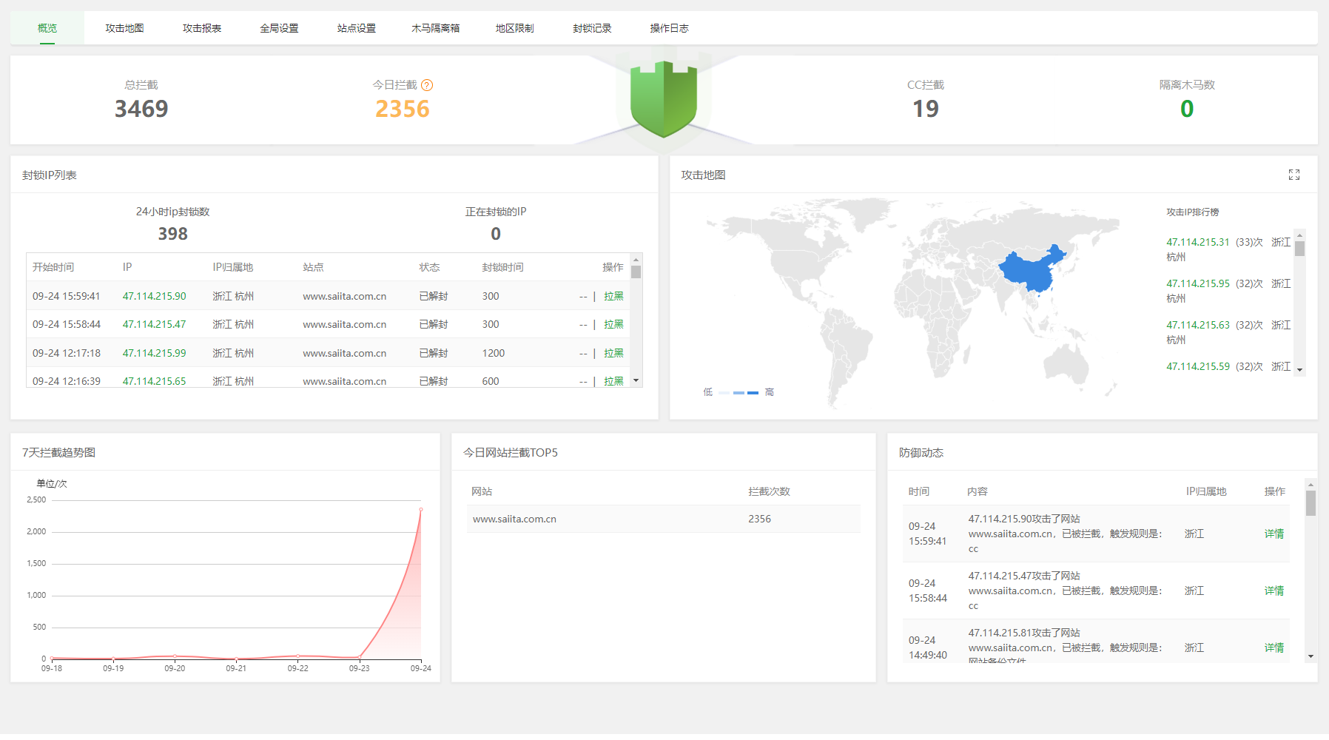Click IP 47.114.215.31 in attack ranking
The width and height of the screenshot is (1329, 740).
tap(1197, 242)
